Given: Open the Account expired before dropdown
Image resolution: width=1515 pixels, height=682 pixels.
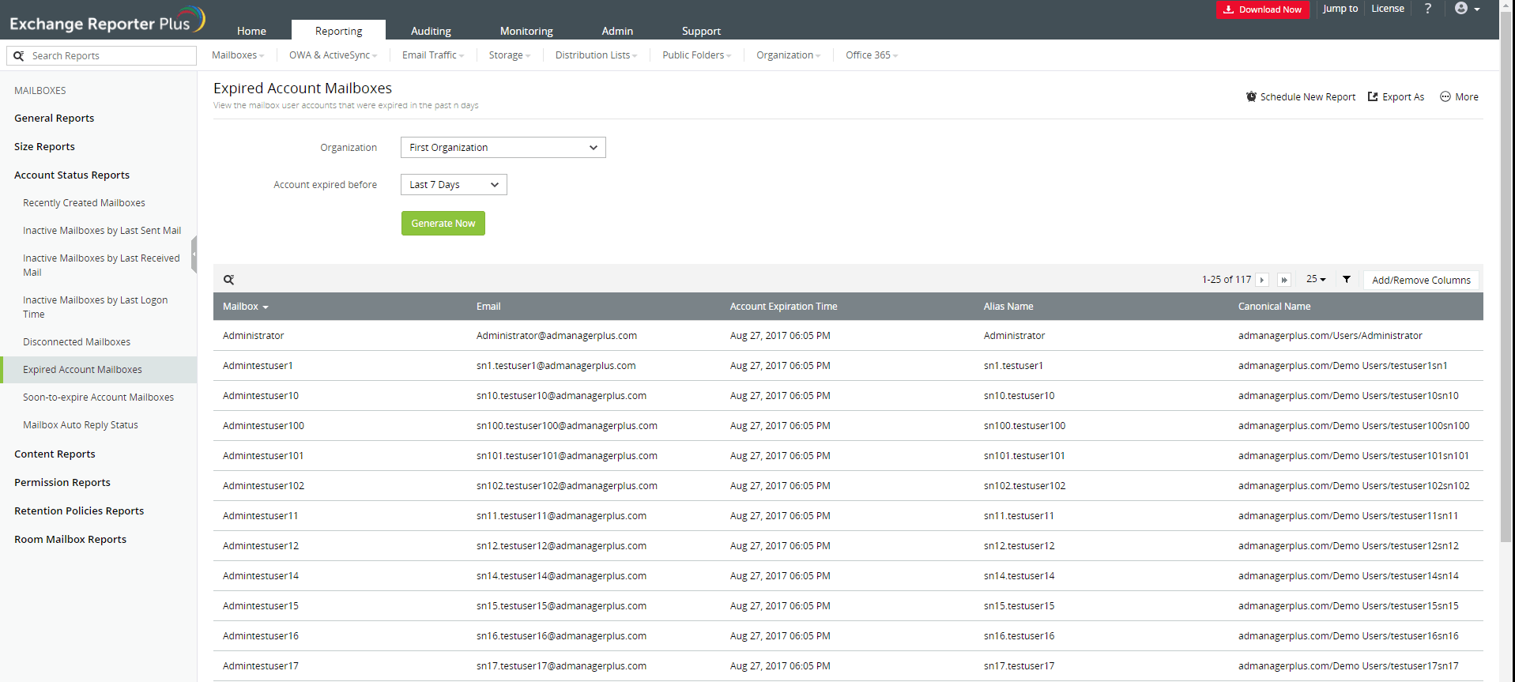Looking at the screenshot, I should coord(454,185).
